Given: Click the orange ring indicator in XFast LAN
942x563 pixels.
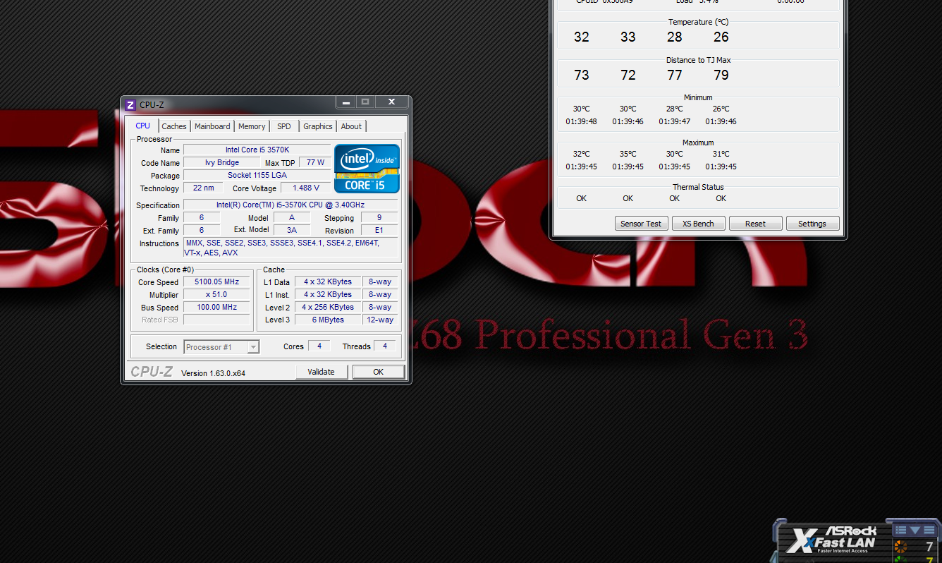Looking at the screenshot, I should pyautogui.click(x=901, y=547).
